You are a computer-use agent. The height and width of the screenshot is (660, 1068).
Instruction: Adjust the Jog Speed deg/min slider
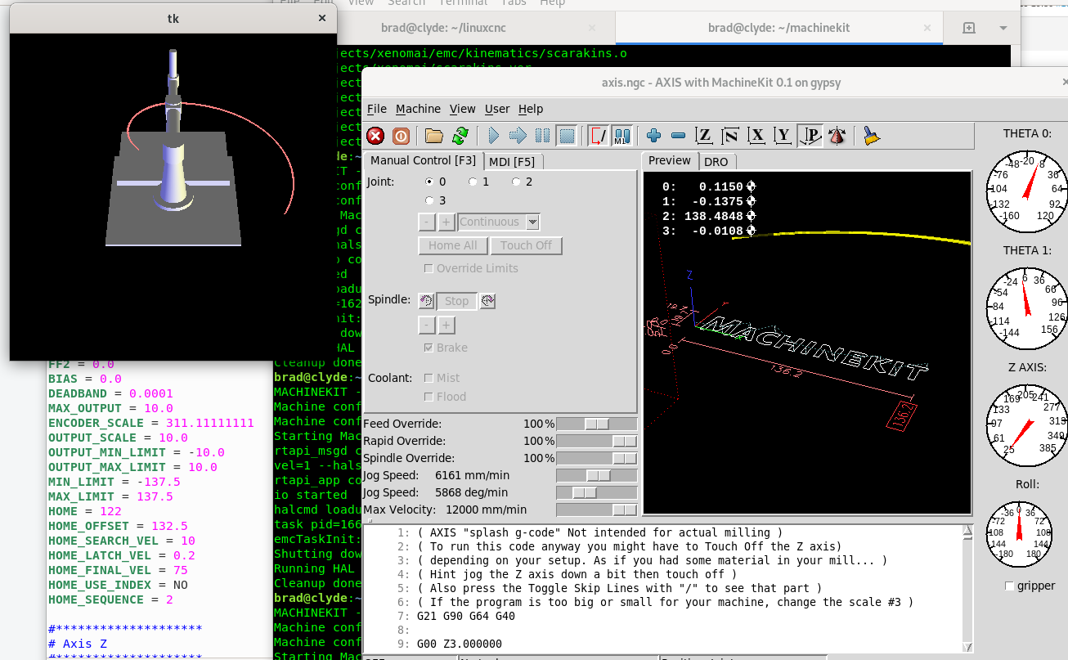tap(597, 492)
